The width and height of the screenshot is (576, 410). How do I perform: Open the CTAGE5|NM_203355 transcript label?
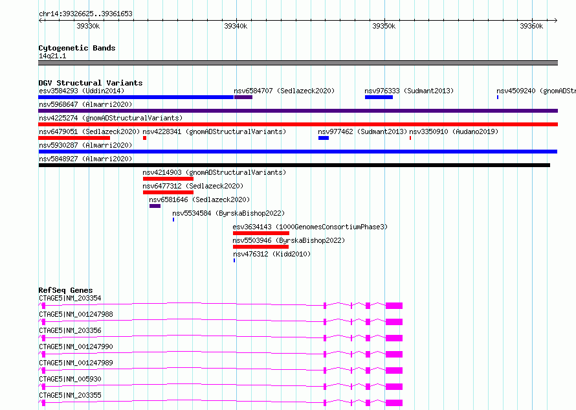pos(70,395)
